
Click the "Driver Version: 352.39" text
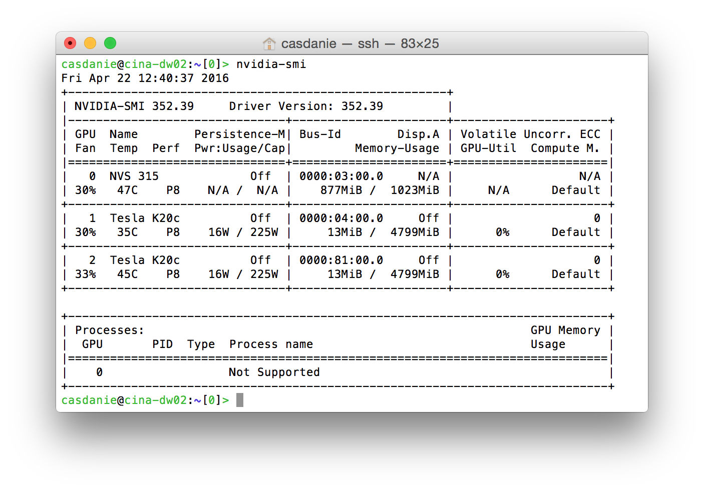(305, 106)
